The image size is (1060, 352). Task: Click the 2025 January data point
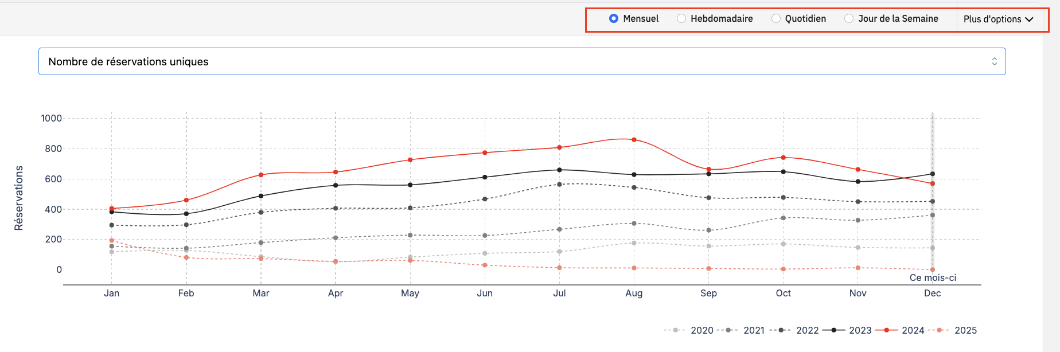click(112, 241)
